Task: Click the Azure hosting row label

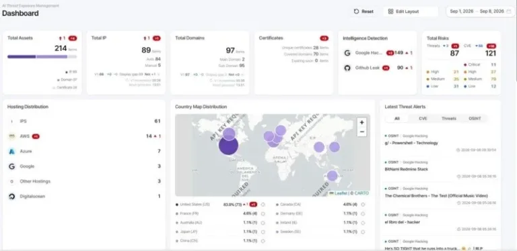Action: point(26,152)
